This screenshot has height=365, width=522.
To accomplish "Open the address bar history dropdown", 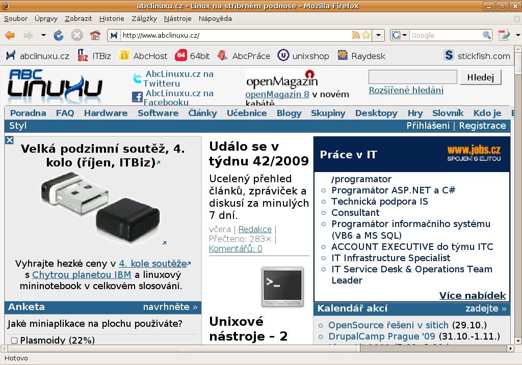I will 378,35.
